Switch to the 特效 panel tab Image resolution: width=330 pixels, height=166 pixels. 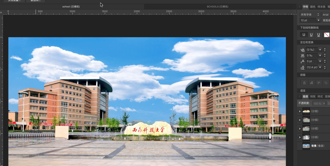[x=313, y=97]
